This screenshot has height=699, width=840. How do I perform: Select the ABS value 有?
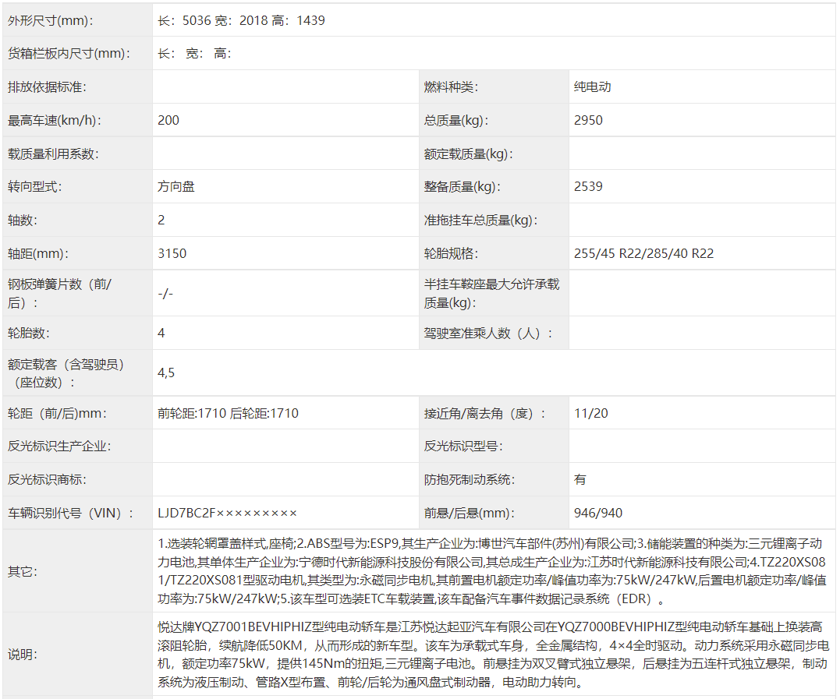pyautogui.click(x=579, y=480)
